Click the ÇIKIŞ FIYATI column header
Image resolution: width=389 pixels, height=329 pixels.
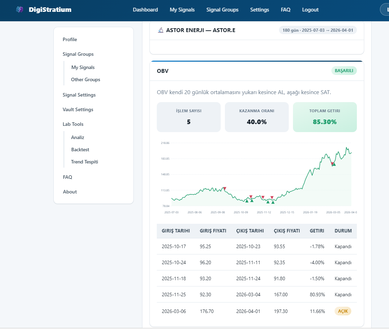click(x=287, y=231)
